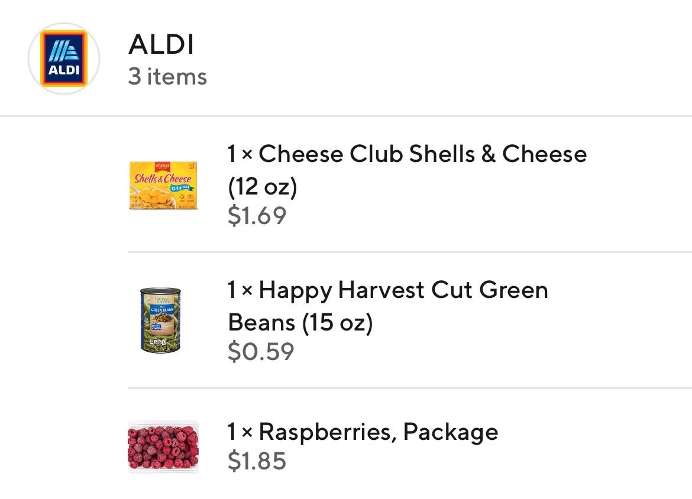Image resolution: width=692 pixels, height=499 pixels.
Task: View the green beans can image
Action: pyautogui.click(x=160, y=320)
